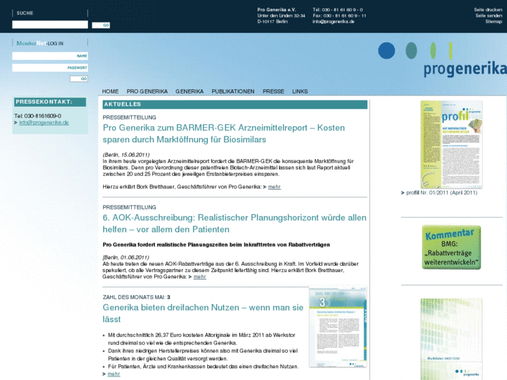
Task: Click 'mehr' after the Bork Bretthauer BARMER statement
Action: 274,187
